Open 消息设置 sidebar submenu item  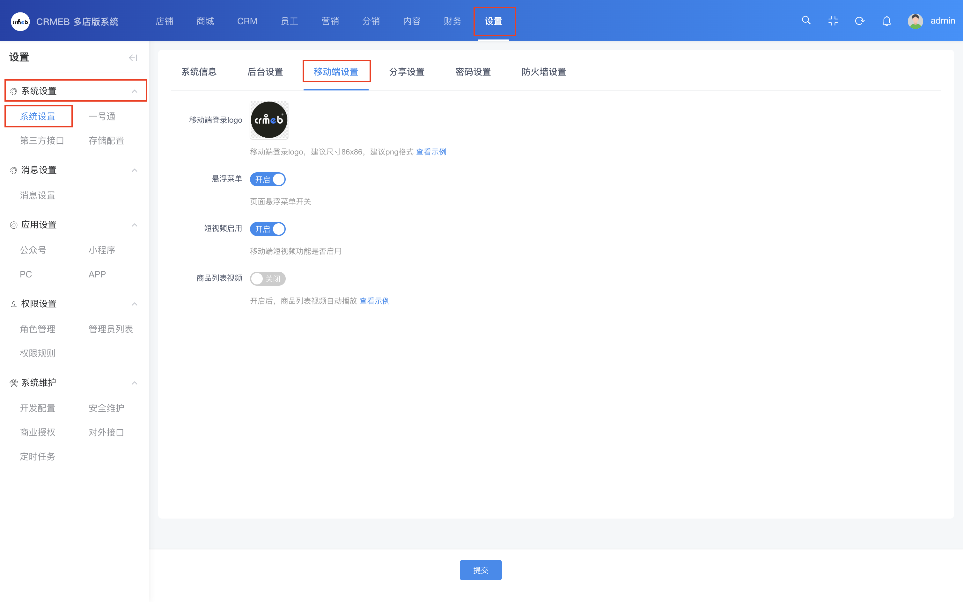pyautogui.click(x=38, y=196)
